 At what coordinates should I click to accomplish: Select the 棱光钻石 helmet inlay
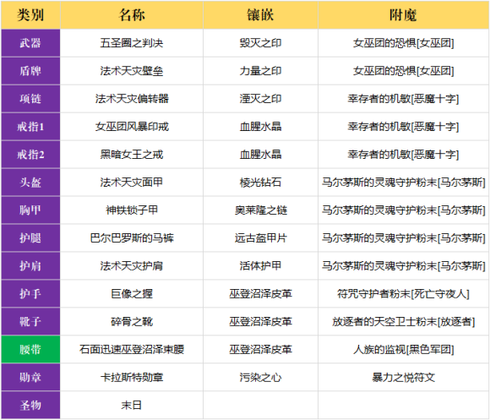(x=260, y=183)
